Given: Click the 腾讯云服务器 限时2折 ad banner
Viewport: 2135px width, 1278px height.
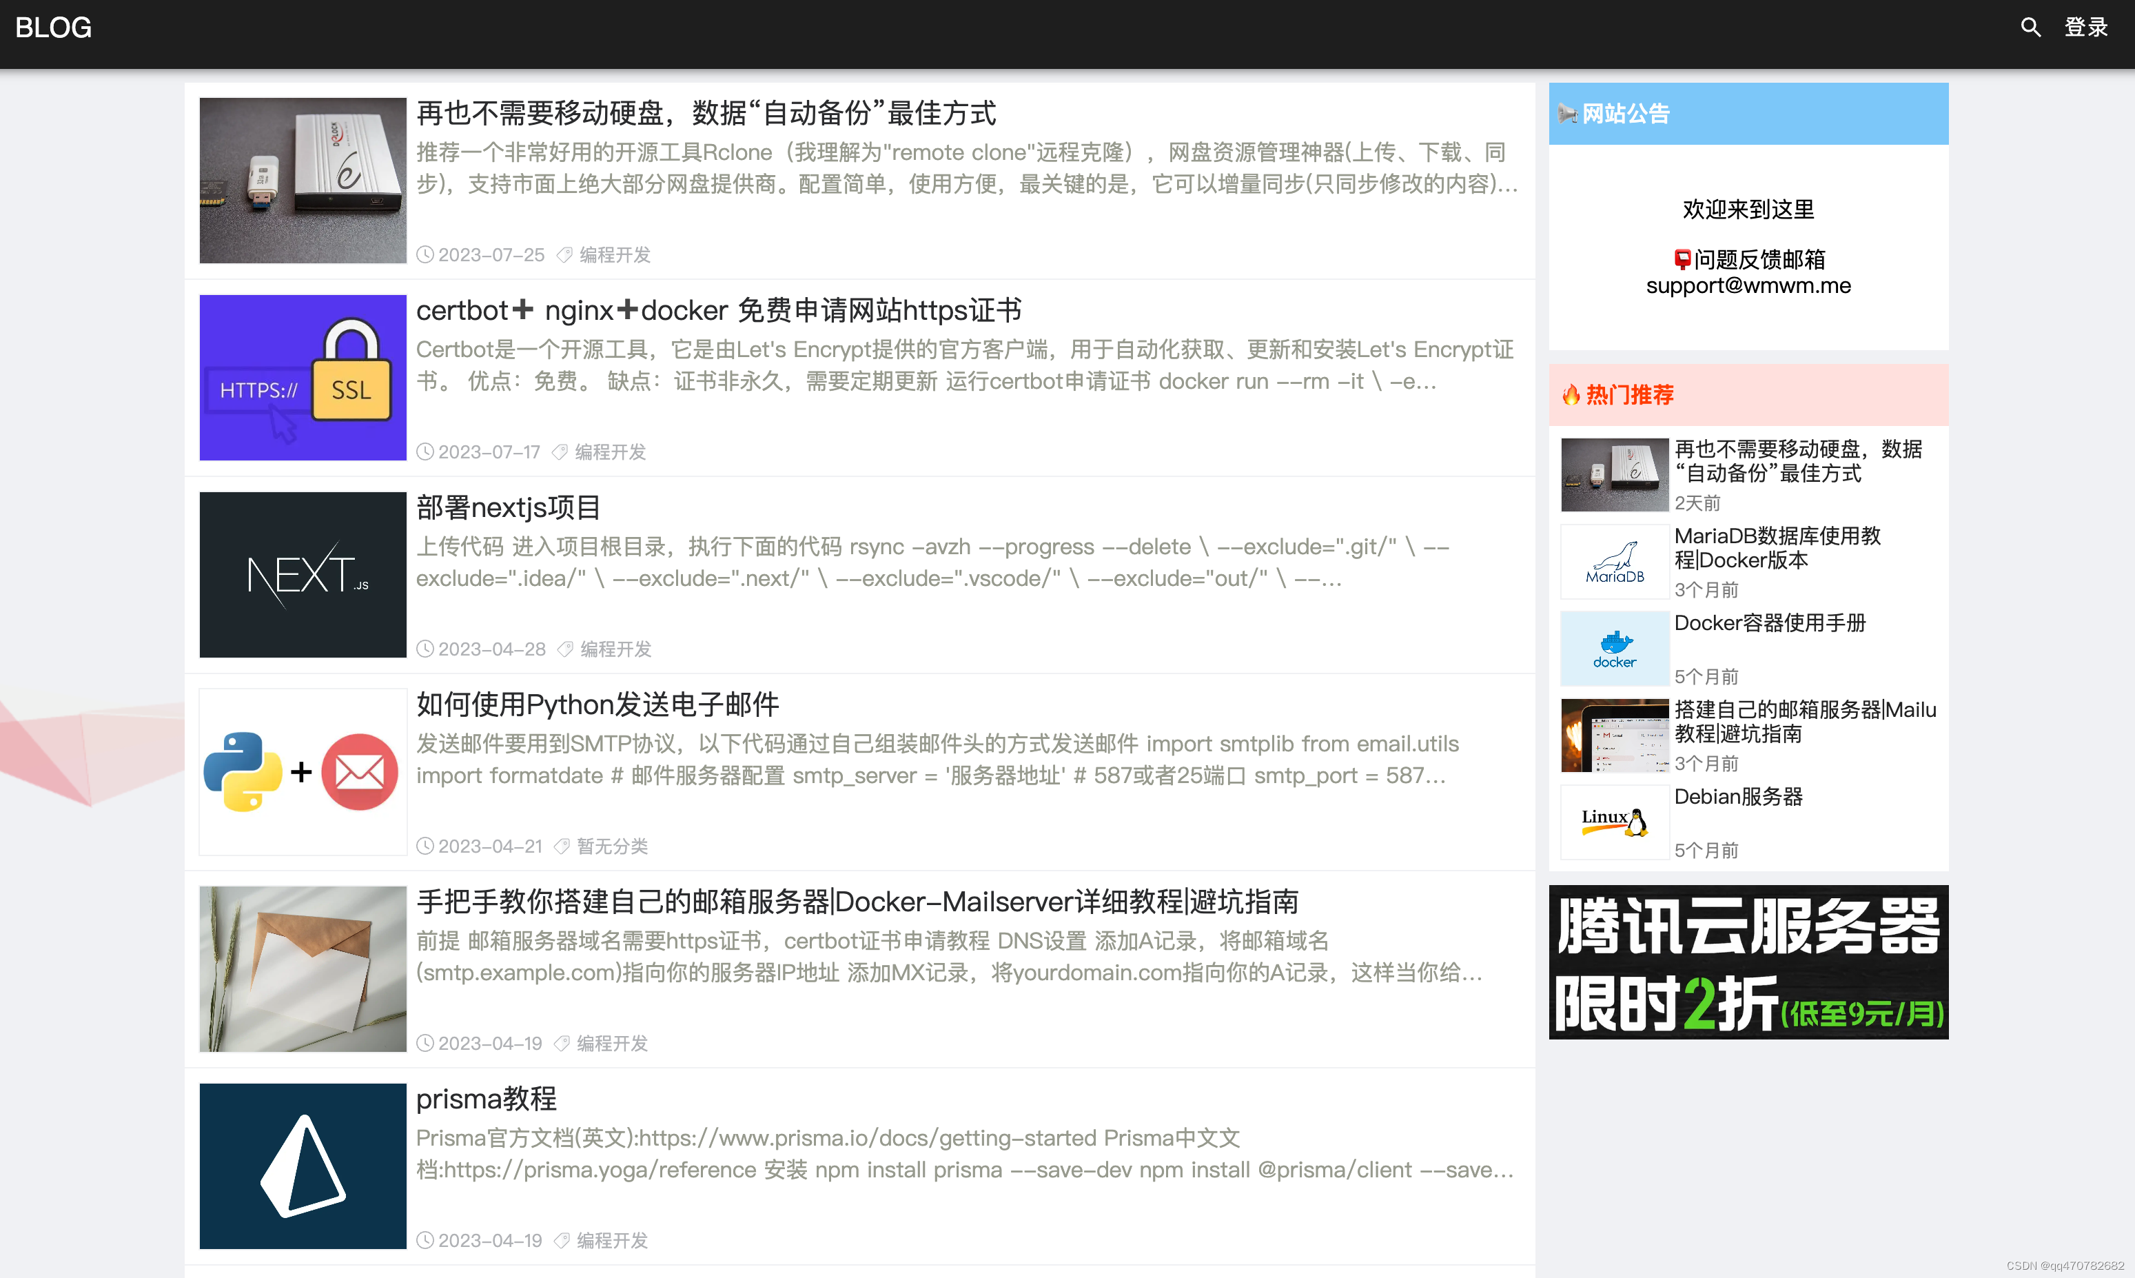Looking at the screenshot, I should pyautogui.click(x=1748, y=963).
